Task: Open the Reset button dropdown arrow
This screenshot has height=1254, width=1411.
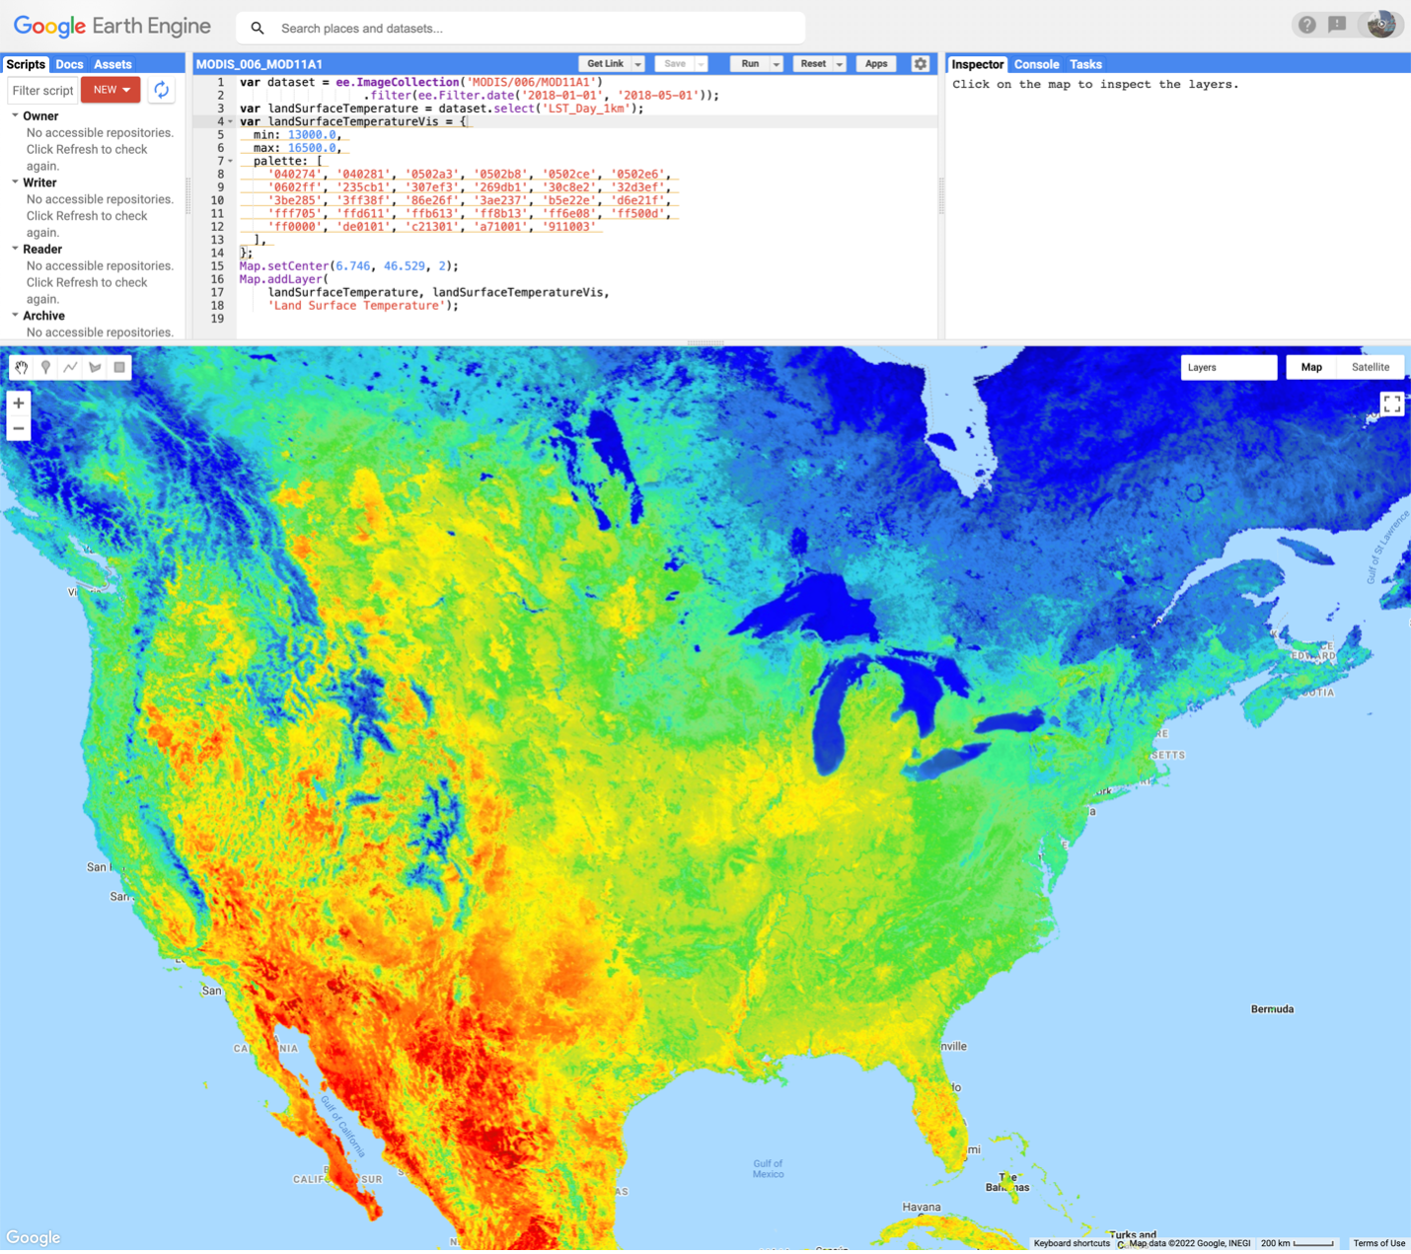Action: 840,64
